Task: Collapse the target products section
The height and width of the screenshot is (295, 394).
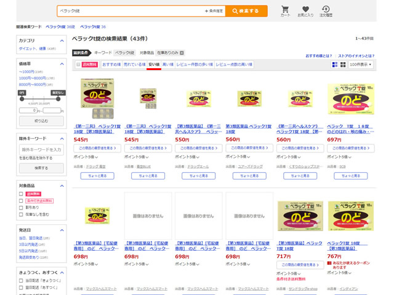Action: (62, 186)
